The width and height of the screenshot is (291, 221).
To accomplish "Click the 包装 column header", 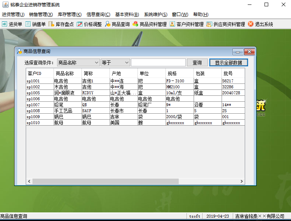I will point(207,73).
